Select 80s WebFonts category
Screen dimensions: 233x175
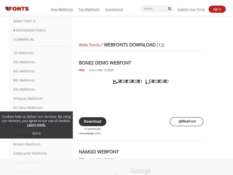point(24,80)
